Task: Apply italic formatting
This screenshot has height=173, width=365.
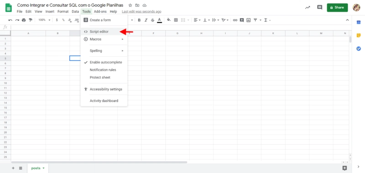Action: point(146,20)
